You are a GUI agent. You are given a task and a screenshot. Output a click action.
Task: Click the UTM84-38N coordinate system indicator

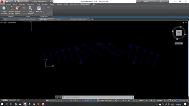[x=102, y=100]
